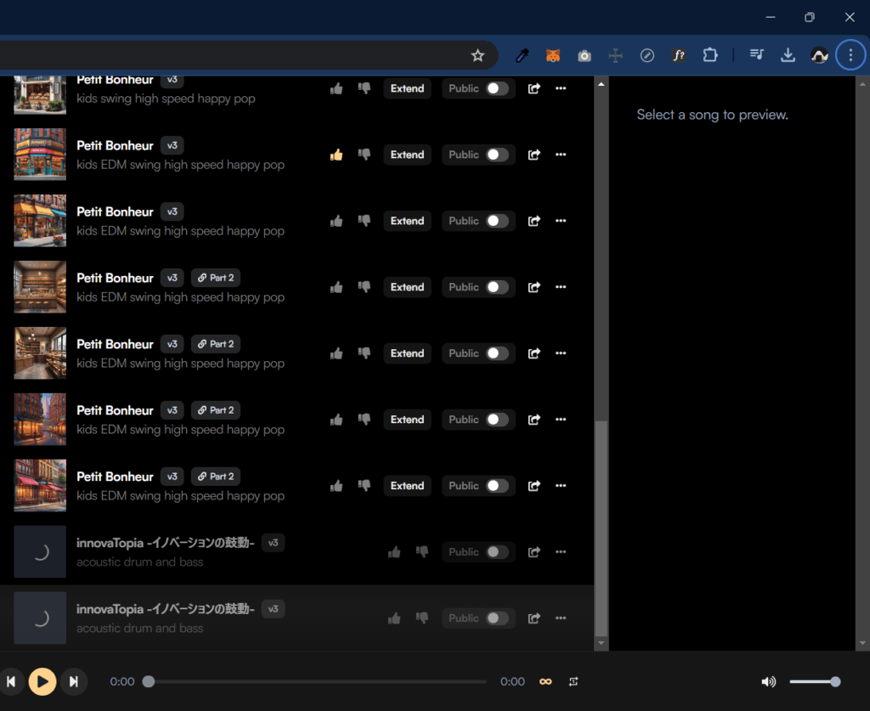Click the song list scrollbar's down arrow
Viewport: 870px width, 711px height.
click(x=602, y=644)
